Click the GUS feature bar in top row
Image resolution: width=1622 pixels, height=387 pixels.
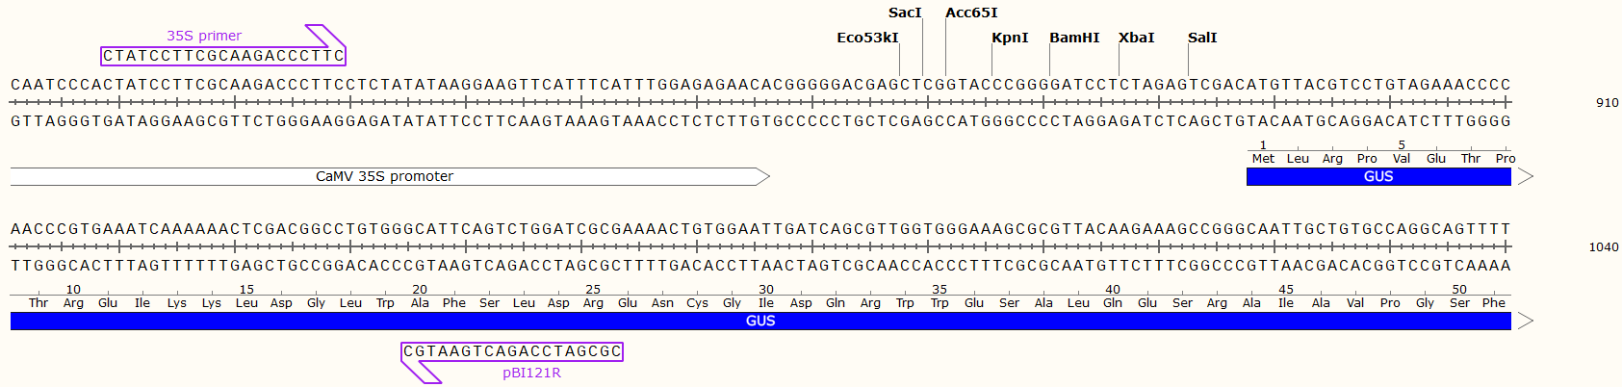coord(1378,176)
